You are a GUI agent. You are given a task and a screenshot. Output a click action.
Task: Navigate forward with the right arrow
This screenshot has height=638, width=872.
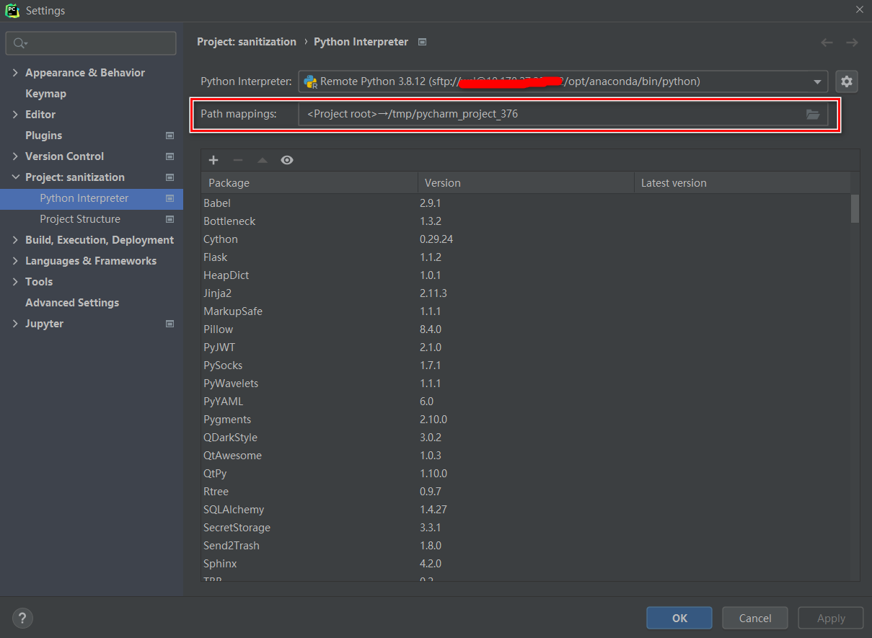(x=852, y=43)
